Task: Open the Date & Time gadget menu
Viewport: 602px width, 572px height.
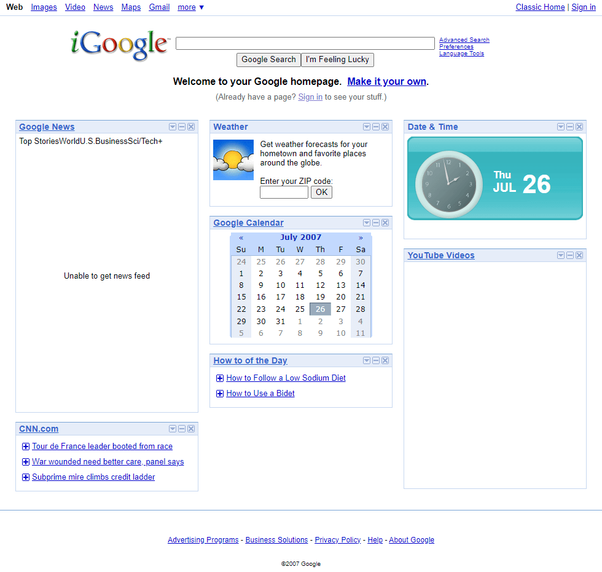Action: (561, 127)
